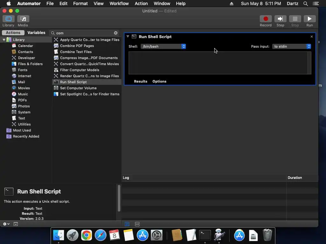
Task: Open Terminal from the Dock
Action: pos(205,235)
